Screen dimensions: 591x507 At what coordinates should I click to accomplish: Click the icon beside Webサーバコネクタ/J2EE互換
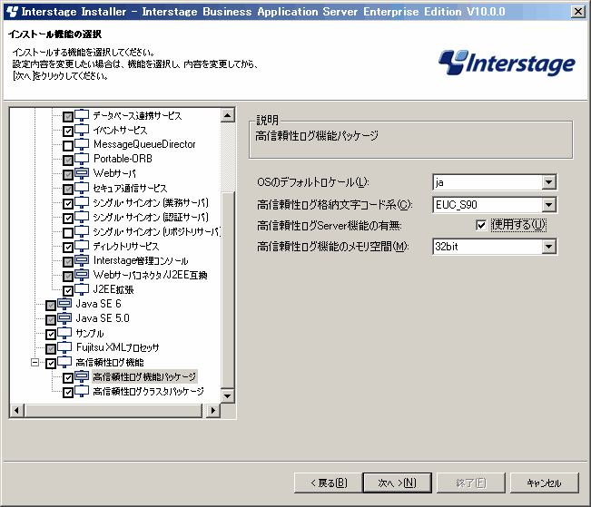pos(82,275)
